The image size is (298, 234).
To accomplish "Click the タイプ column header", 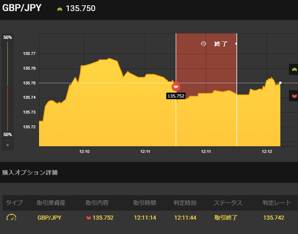I will click(x=14, y=203).
